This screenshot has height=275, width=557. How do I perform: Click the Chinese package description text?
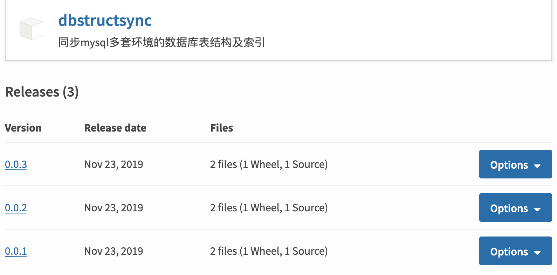click(x=161, y=42)
